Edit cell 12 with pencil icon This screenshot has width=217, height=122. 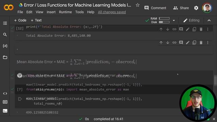188,29
